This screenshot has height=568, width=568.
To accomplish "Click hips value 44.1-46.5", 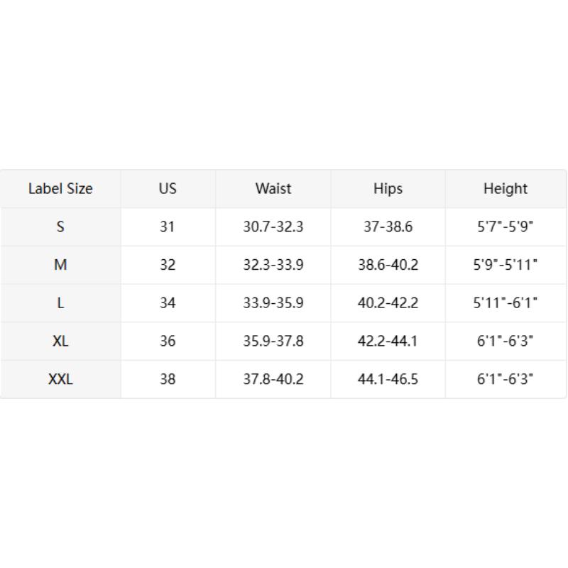I will coord(388,379).
